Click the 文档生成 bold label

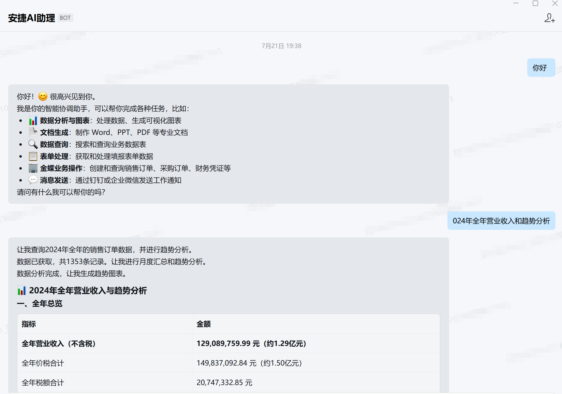[54, 132]
